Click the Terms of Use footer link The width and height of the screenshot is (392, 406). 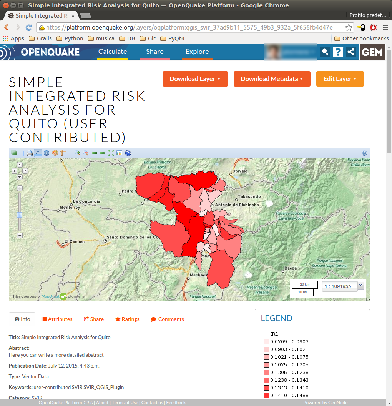click(125, 403)
